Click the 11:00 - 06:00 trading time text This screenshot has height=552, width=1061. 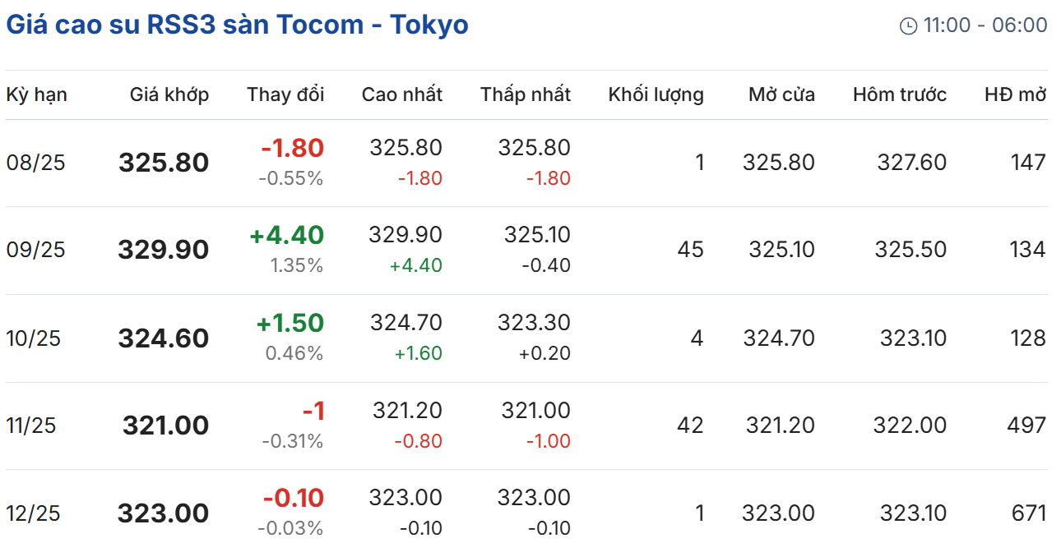click(x=985, y=25)
